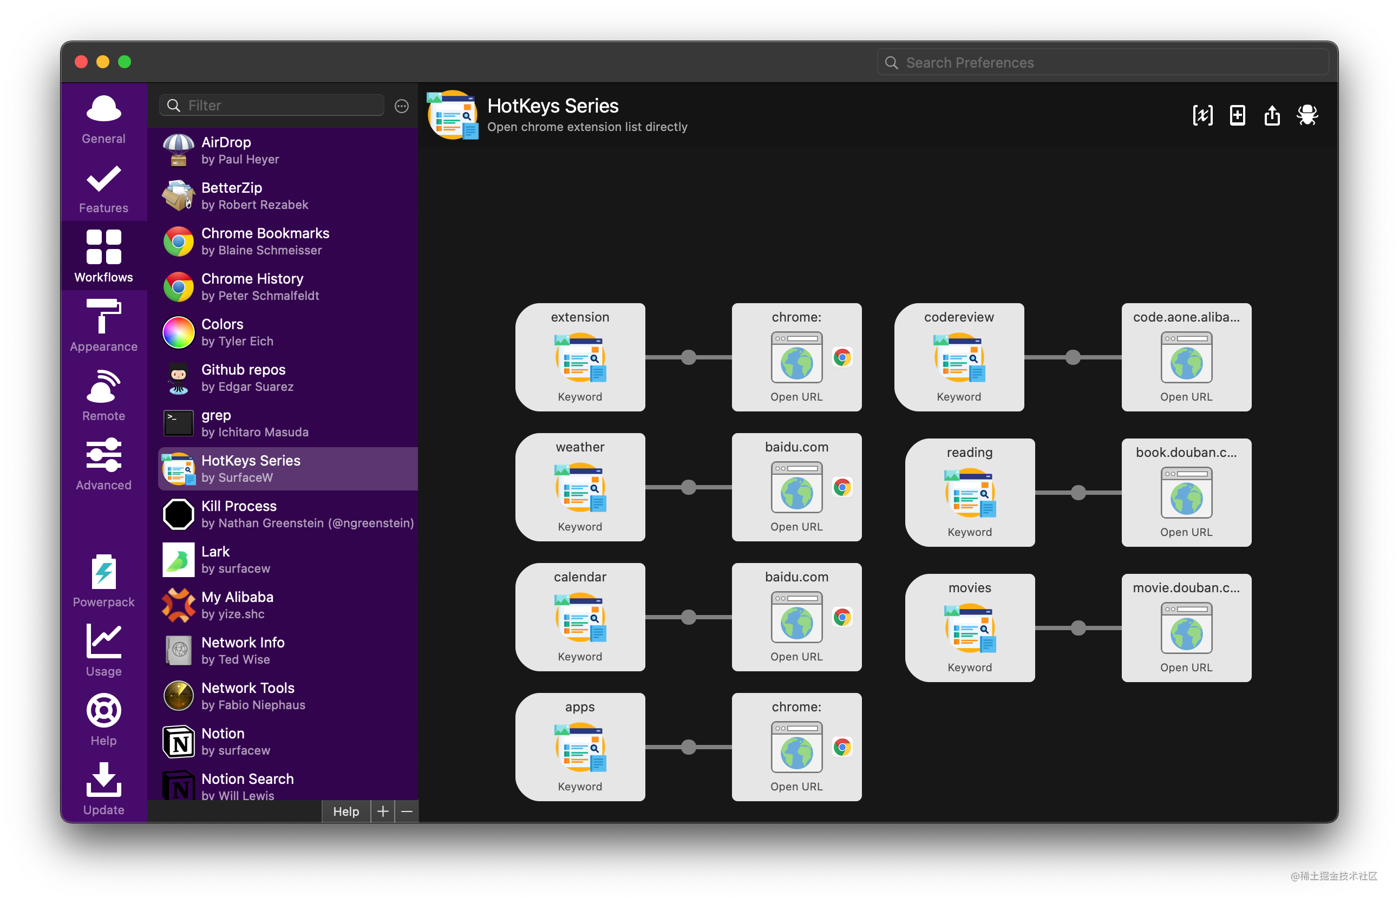The height and width of the screenshot is (903, 1399).
Task: Select the Github repos workflow
Action: 288,378
